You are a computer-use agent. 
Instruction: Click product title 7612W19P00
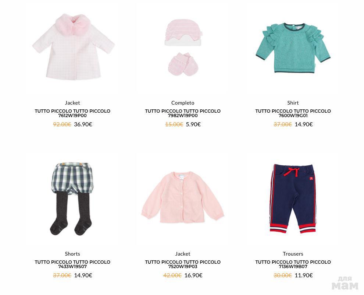pos(72,113)
